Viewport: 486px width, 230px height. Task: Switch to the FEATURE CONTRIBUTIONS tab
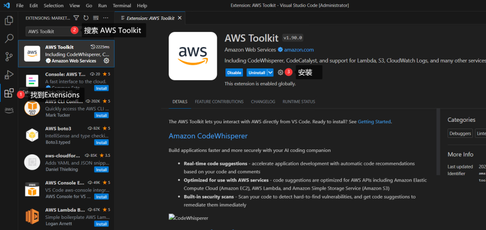[x=219, y=101]
